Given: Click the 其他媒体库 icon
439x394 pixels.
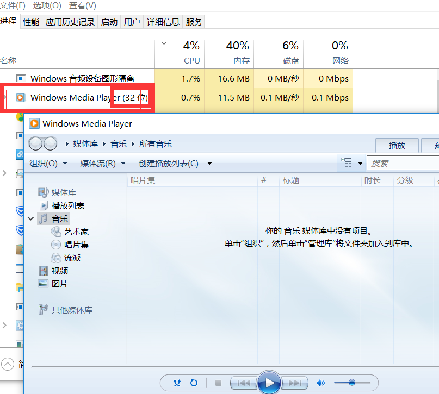Looking at the screenshot, I should (44, 310).
